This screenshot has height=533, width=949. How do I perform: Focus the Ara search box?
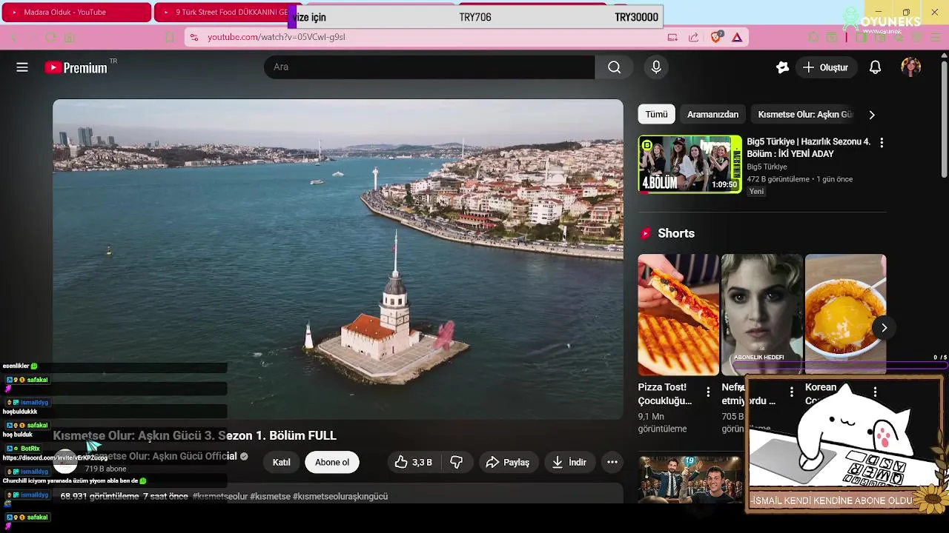pyautogui.click(x=429, y=67)
